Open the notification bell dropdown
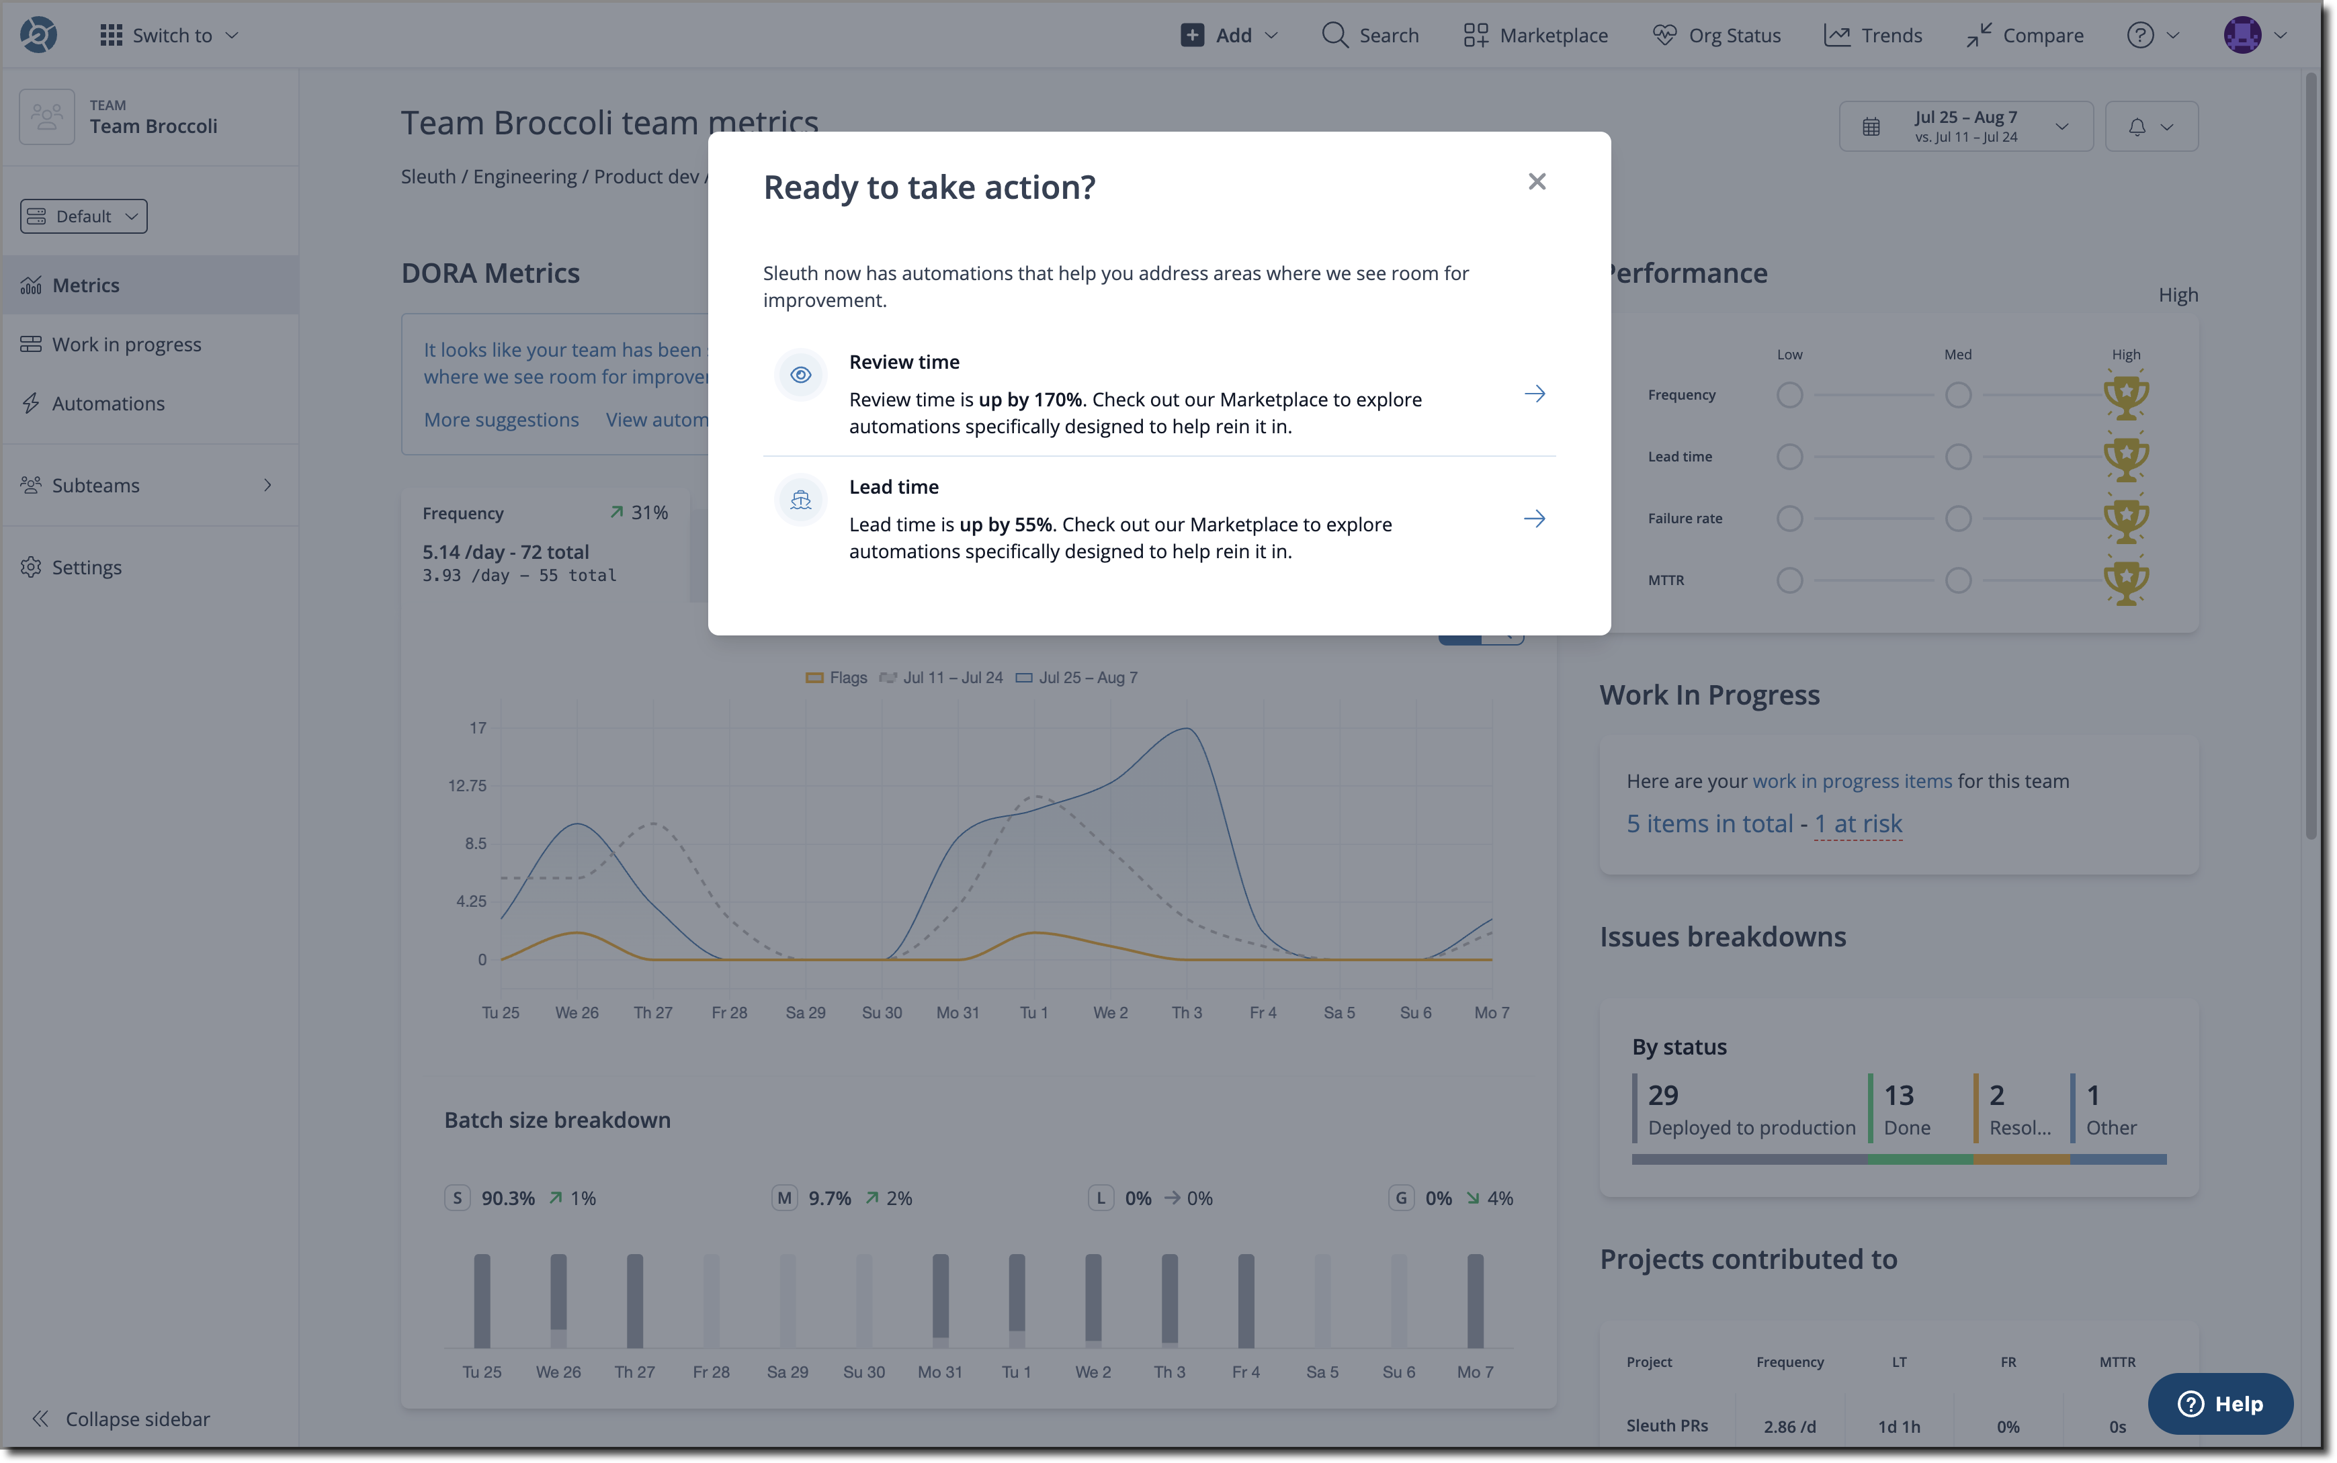The height and width of the screenshot is (1463, 2337). 2150,126
